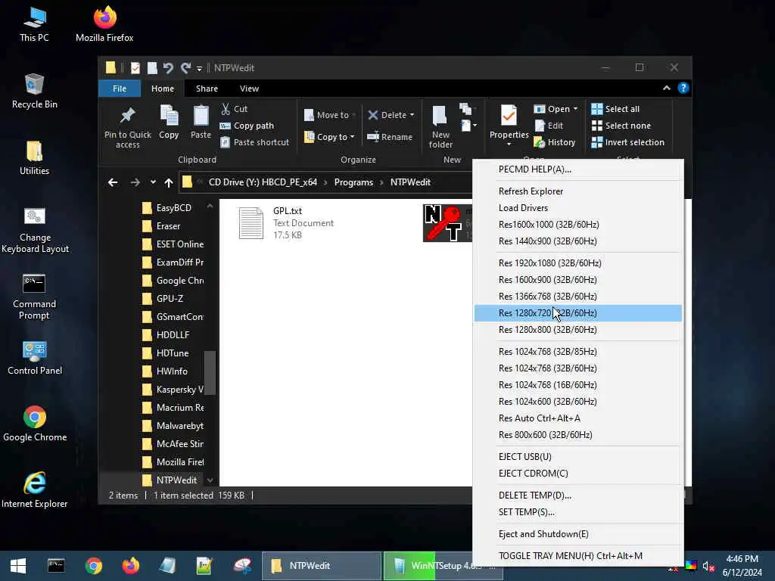Select Refresh Explorer in tray menu

[x=577, y=191]
